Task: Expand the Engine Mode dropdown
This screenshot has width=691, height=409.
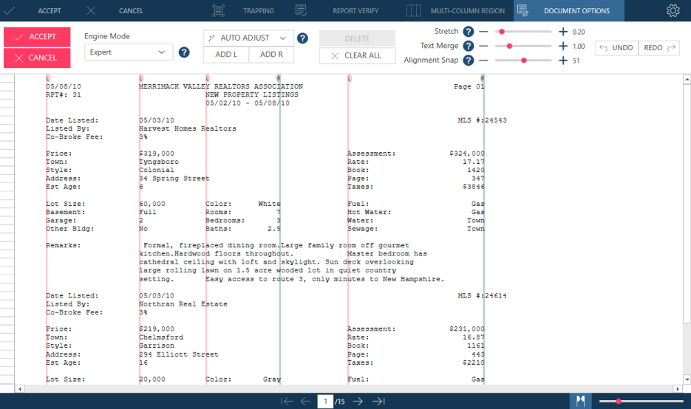Action: [x=129, y=52]
